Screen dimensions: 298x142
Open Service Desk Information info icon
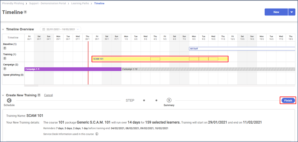click(97, 134)
